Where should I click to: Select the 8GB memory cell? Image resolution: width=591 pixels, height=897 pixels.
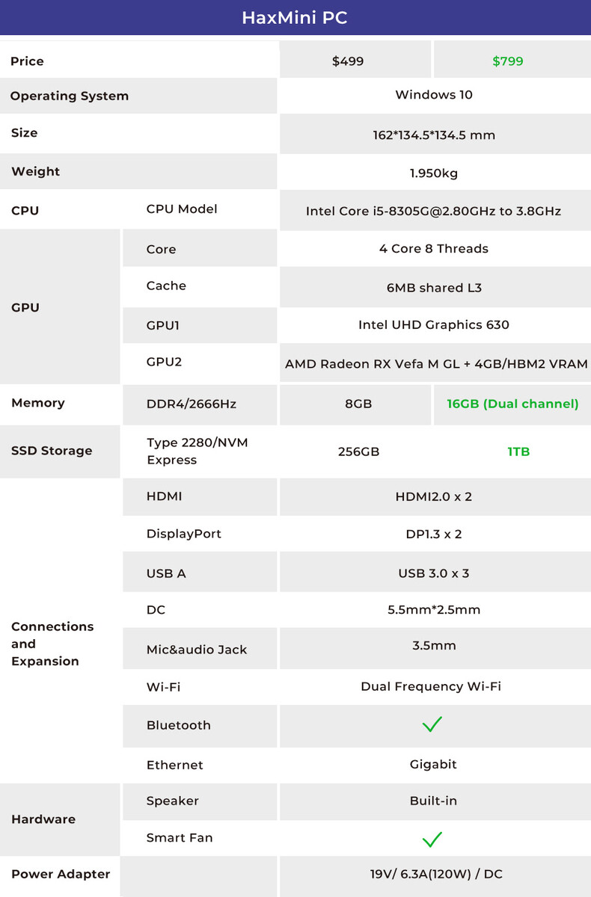coord(358,404)
